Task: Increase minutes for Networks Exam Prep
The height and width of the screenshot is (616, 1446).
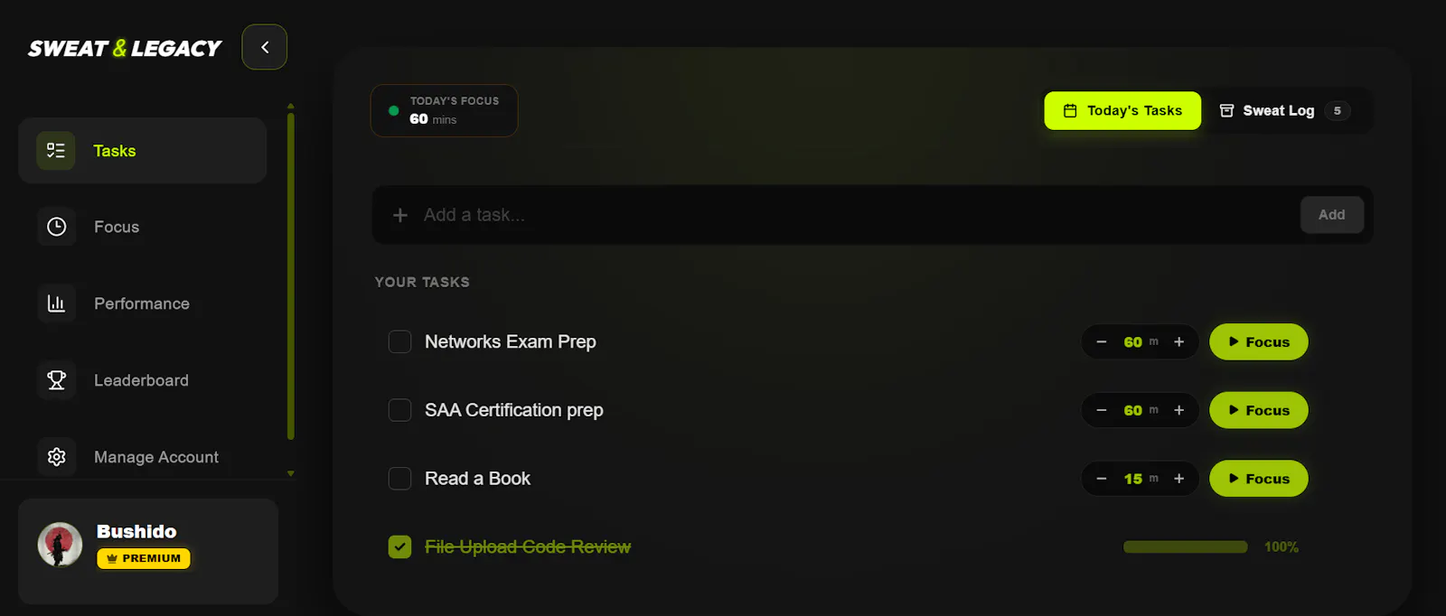Action: tap(1178, 341)
